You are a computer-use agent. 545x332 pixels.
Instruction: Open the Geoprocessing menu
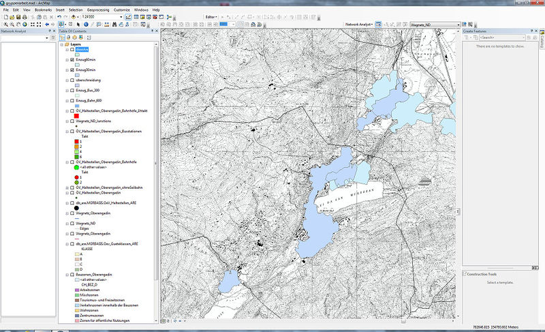tap(97, 11)
